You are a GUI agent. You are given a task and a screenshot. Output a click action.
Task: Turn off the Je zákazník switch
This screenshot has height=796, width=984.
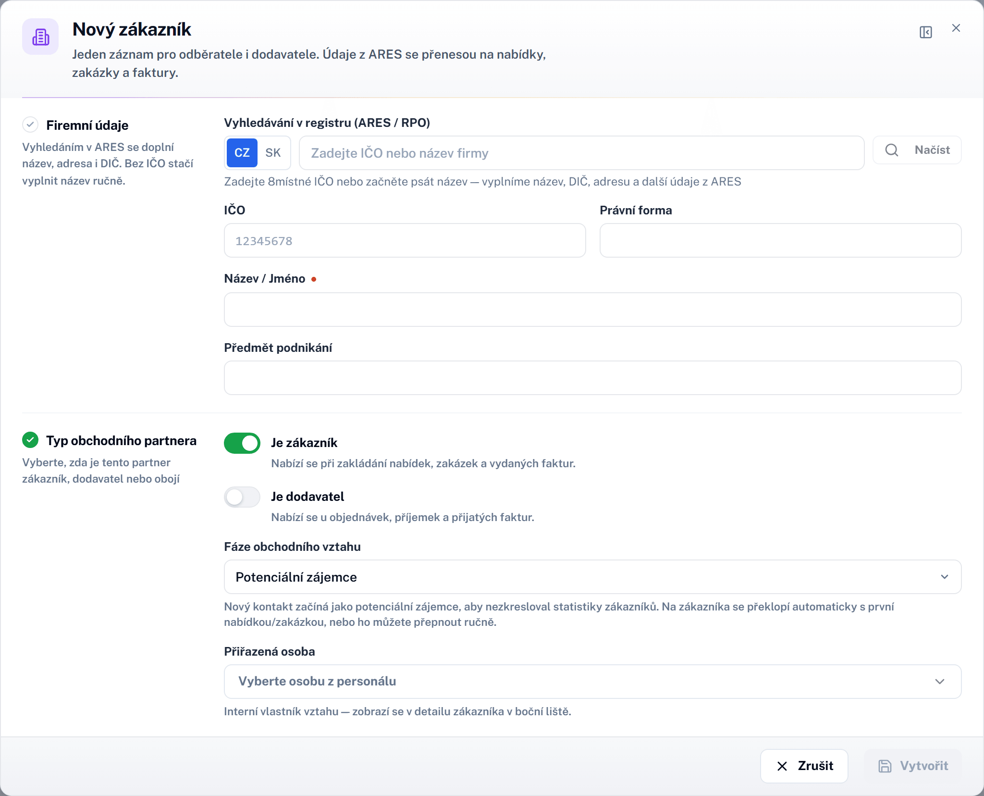click(x=242, y=443)
